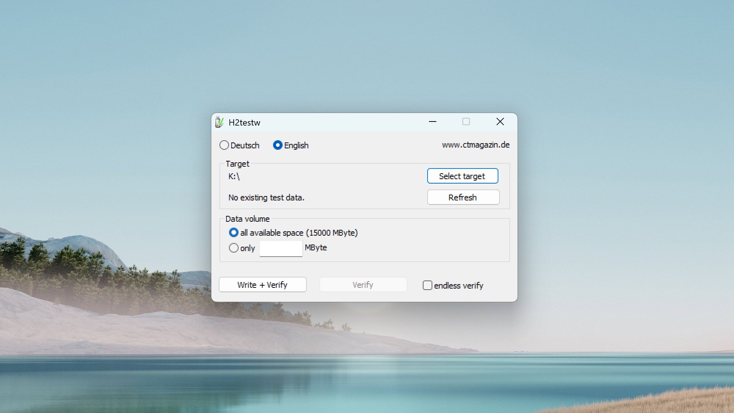This screenshot has width=734, height=413.
Task: Click the K:\ target path text
Action: pyautogui.click(x=234, y=177)
